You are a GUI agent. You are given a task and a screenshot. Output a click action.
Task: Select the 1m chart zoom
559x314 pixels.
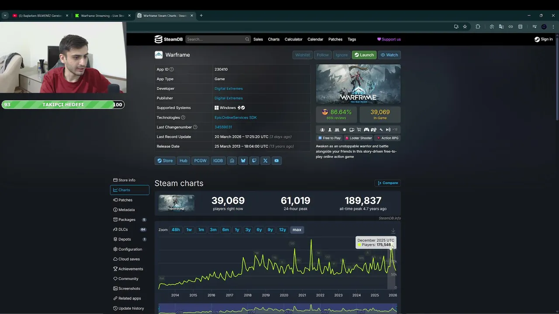tap(201, 230)
